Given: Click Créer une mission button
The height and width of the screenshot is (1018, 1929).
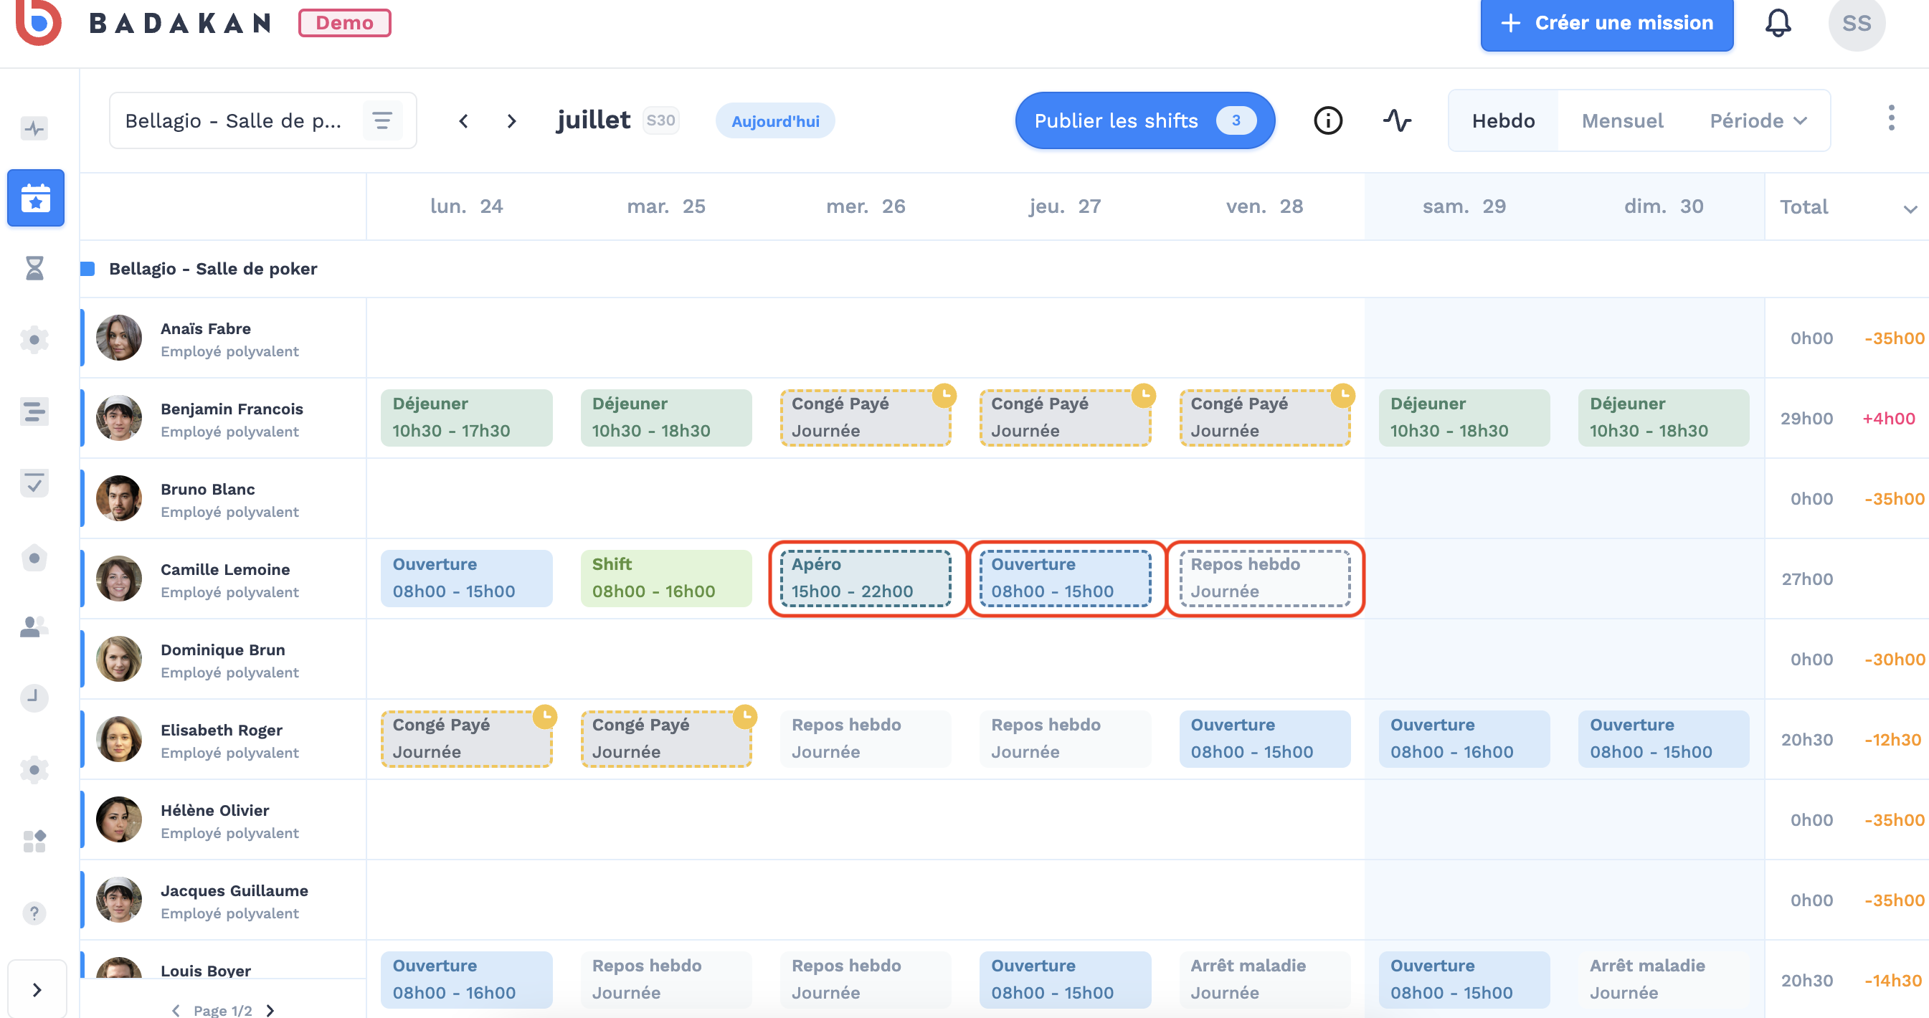Looking at the screenshot, I should 1606,24.
